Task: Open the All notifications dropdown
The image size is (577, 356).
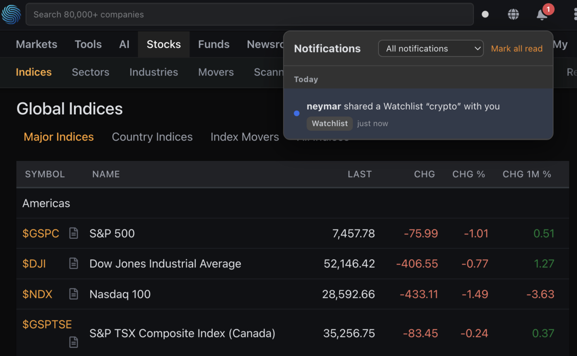Action: pyautogui.click(x=431, y=48)
